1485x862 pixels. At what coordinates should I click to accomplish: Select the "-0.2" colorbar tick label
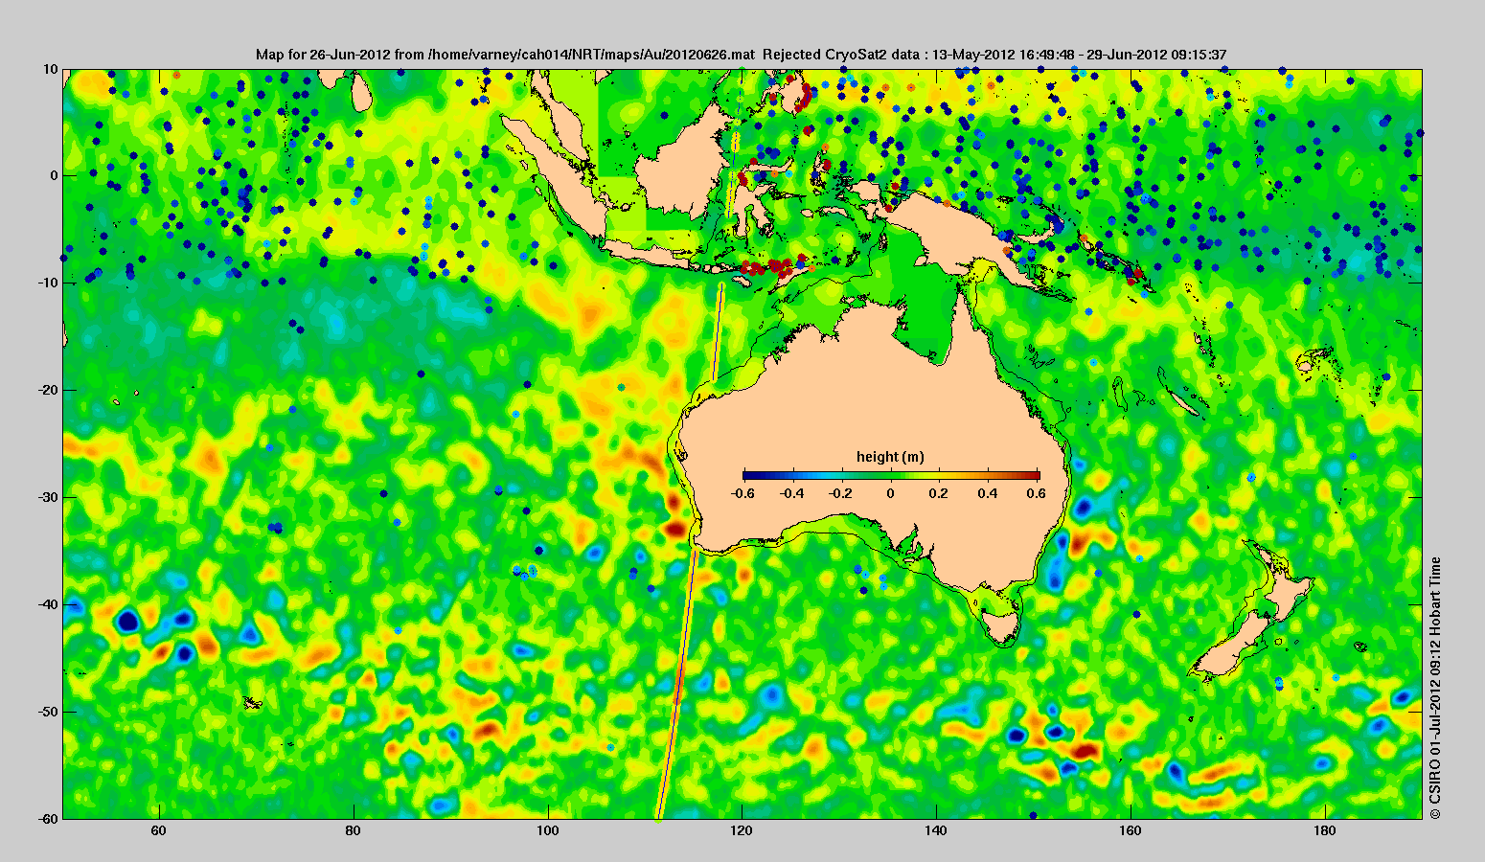click(x=840, y=493)
